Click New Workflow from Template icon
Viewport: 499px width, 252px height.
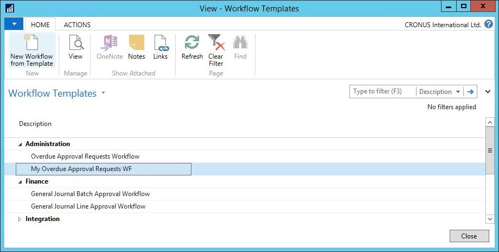pyautogui.click(x=31, y=42)
